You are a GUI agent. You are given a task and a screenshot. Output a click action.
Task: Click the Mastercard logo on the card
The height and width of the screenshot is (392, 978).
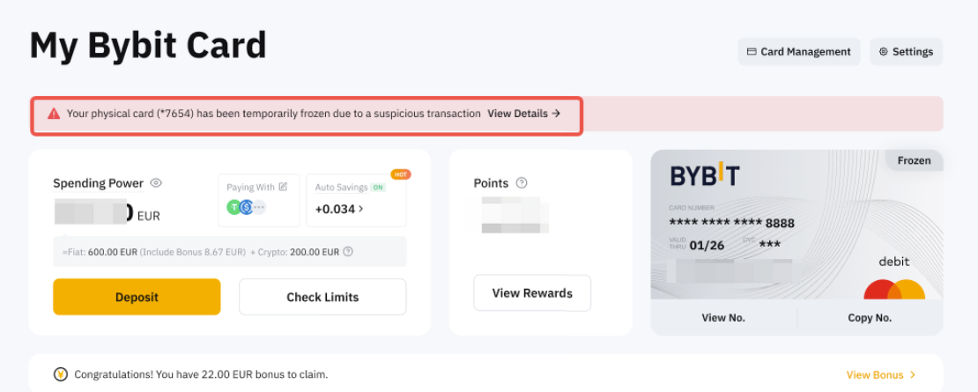[893, 289]
